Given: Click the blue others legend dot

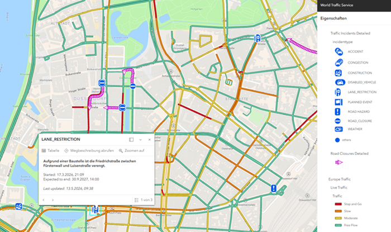Looking at the screenshot, I should pos(337,140).
